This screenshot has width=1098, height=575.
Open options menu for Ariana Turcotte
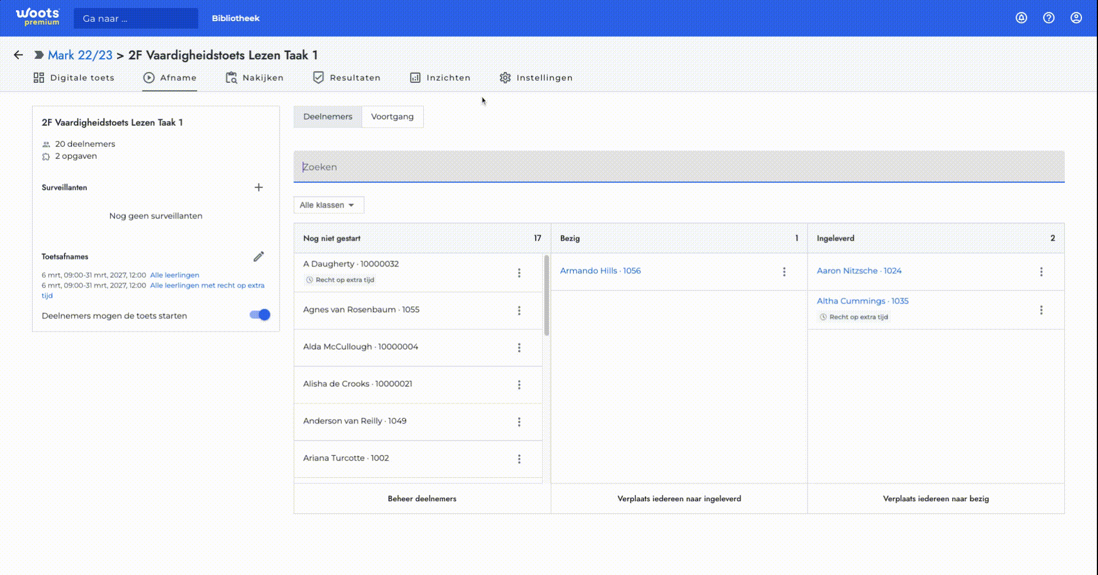(519, 459)
